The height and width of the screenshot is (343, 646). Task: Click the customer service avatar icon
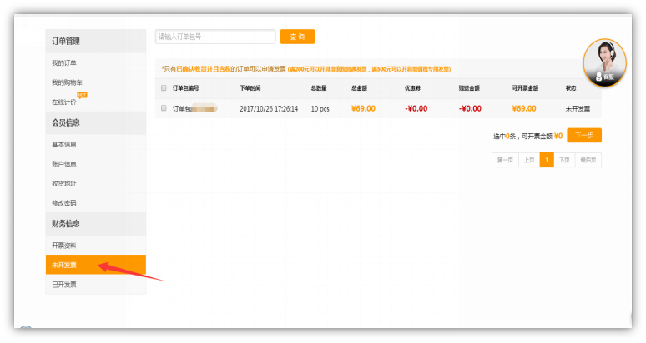[604, 62]
